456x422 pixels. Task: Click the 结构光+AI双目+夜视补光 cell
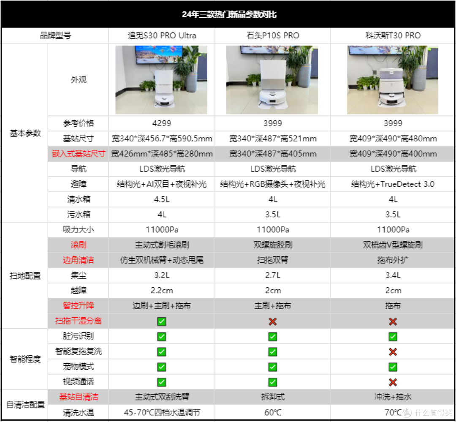[162, 184]
